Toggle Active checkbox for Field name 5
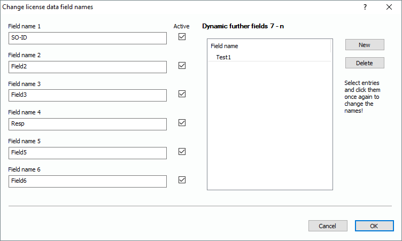402x241 pixels. 182,151
